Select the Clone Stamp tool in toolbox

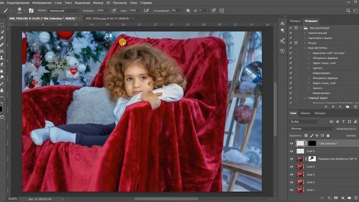pos(2,57)
